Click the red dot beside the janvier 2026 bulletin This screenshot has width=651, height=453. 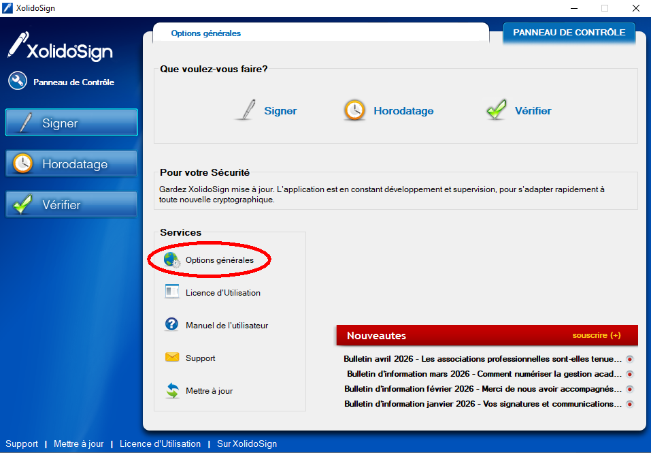point(630,405)
